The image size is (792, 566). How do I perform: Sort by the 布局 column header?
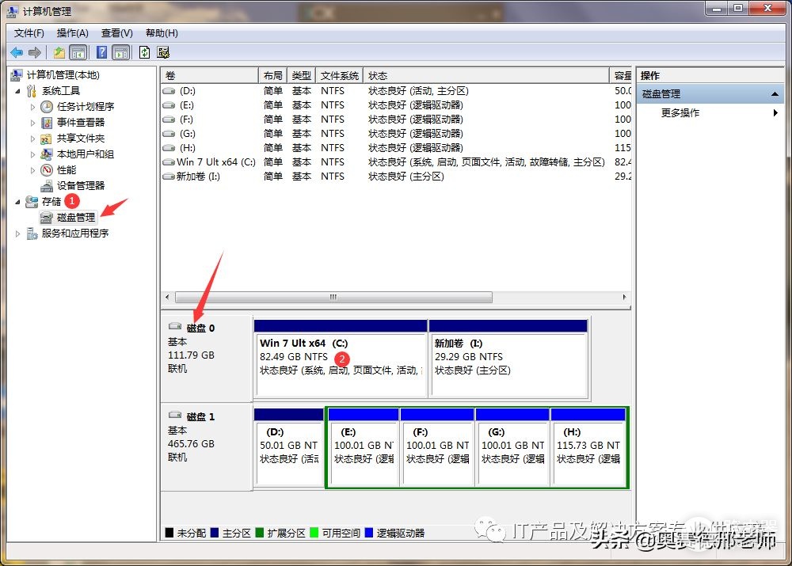pyautogui.click(x=272, y=76)
